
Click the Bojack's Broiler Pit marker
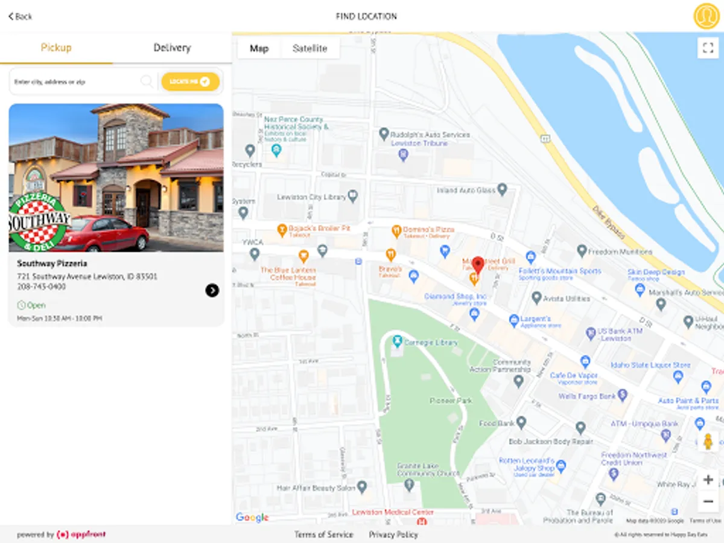282,229
